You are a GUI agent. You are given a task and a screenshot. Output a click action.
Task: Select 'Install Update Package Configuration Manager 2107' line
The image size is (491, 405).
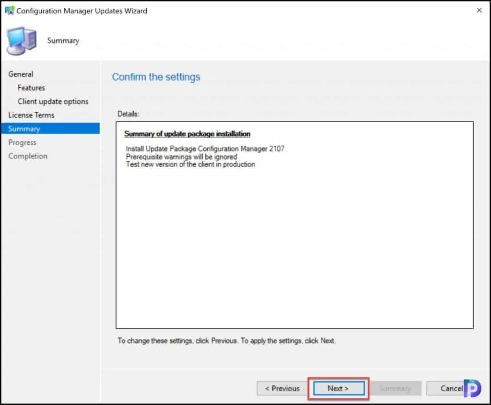point(205,149)
